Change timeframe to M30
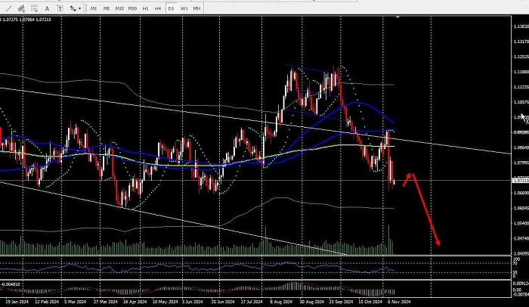The height and width of the screenshot is (307, 529). click(133, 8)
